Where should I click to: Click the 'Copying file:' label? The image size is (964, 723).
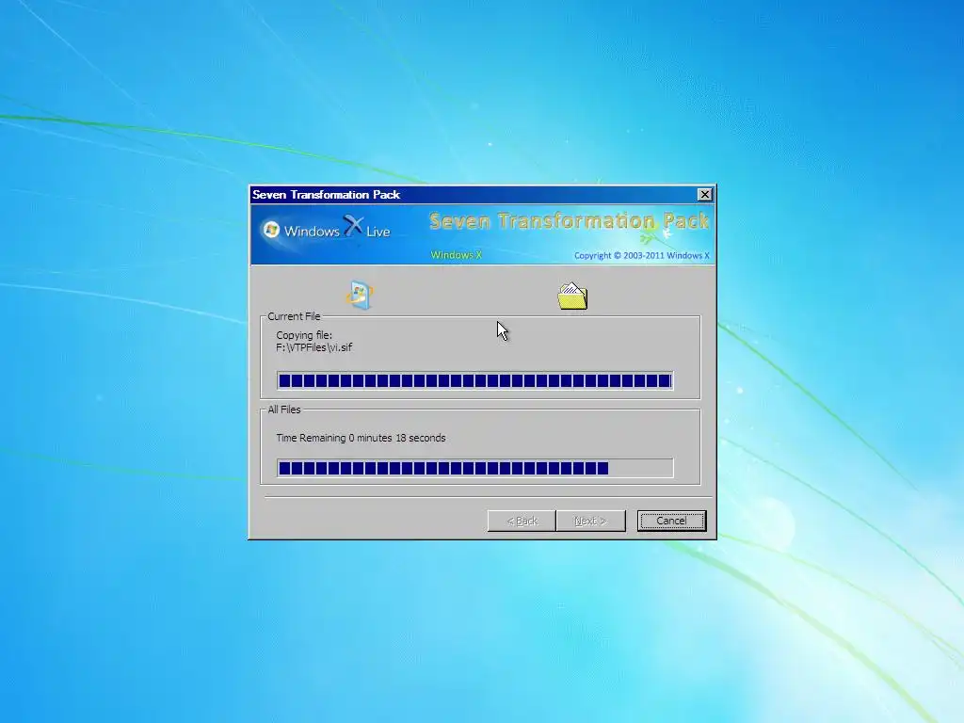coord(304,335)
